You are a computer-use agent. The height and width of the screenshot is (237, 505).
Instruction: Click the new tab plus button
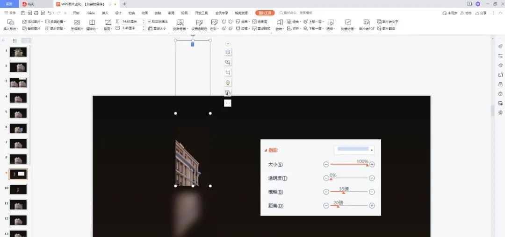124,4
